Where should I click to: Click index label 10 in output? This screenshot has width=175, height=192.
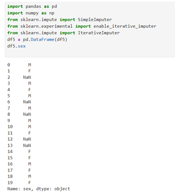10,127
